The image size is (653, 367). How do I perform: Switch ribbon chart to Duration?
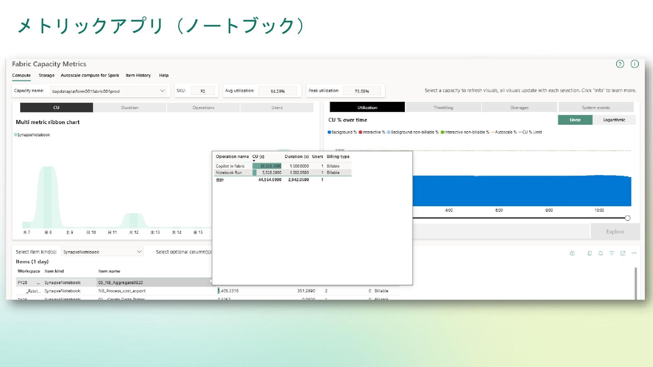(130, 107)
